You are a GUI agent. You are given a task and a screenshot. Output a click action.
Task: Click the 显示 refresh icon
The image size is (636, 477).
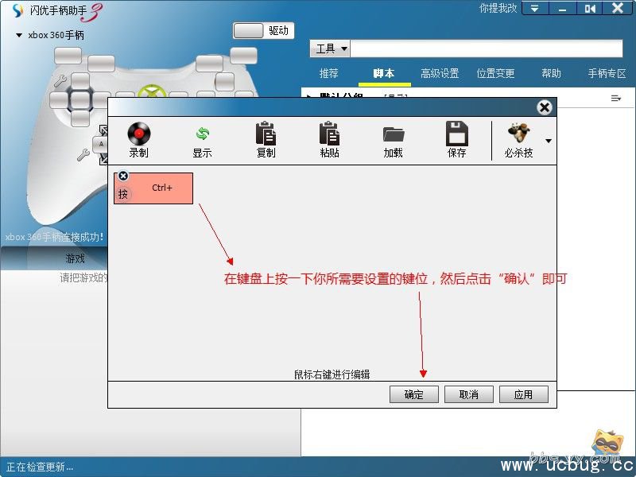[x=203, y=134]
